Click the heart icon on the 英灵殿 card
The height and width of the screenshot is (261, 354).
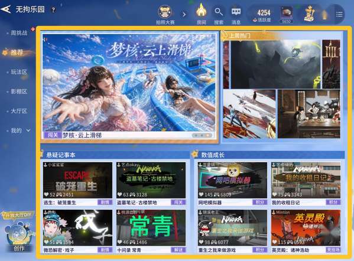point(275,242)
